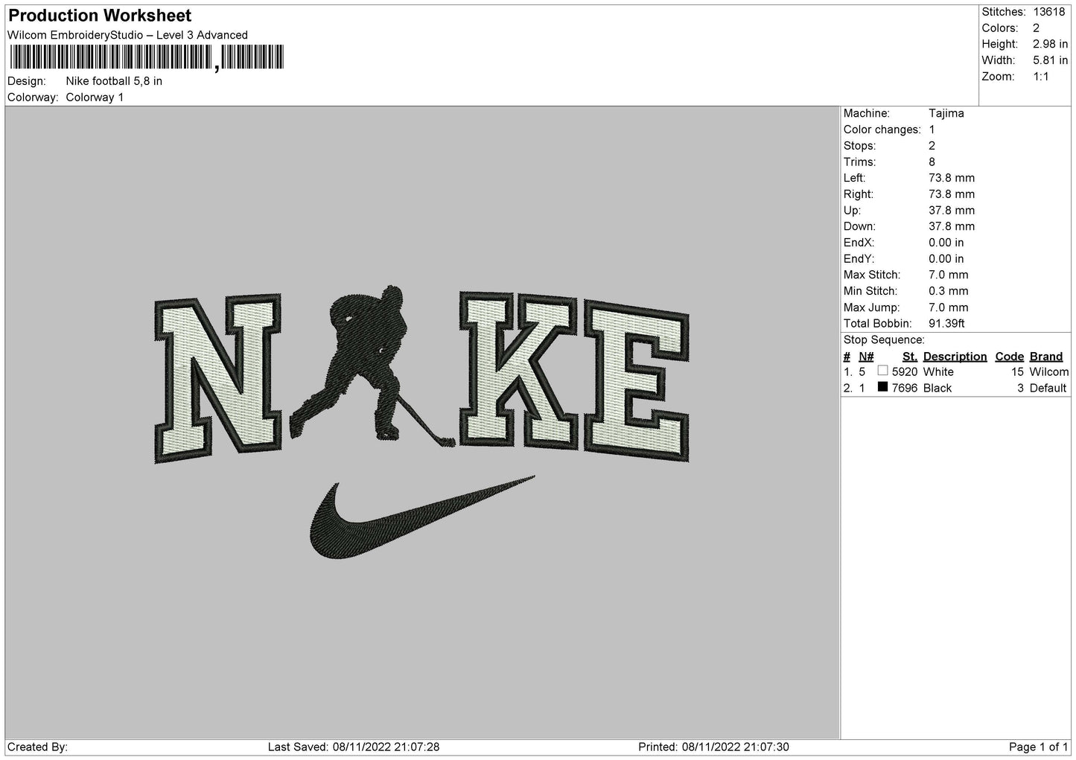The image size is (1076, 760).
Task: Click the 'Production Worksheet' title
Action: [x=100, y=16]
